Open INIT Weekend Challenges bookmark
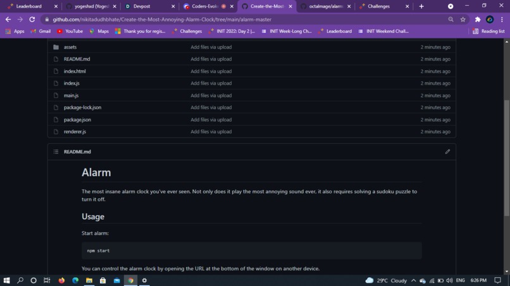This screenshot has width=510, height=286. tap(383, 31)
